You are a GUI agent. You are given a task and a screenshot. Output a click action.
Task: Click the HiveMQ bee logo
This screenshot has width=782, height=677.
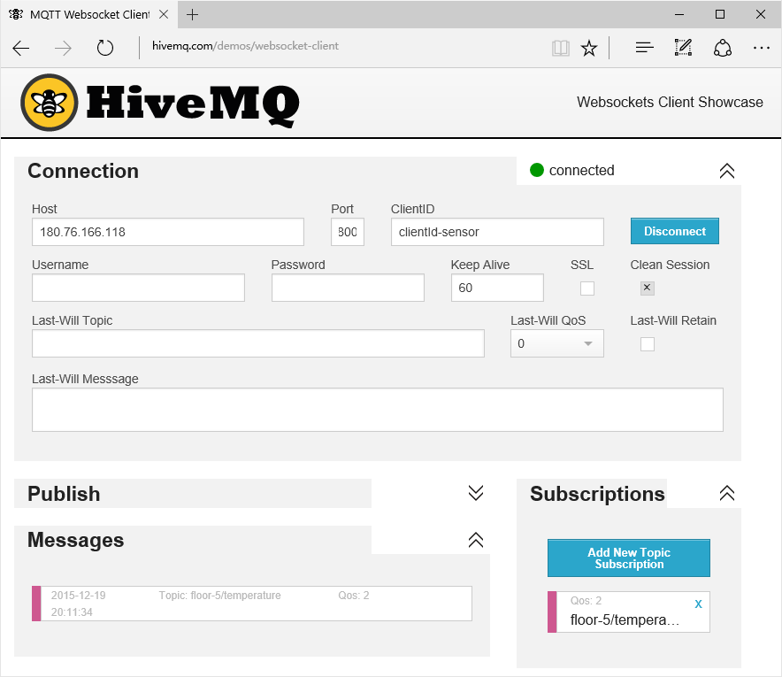[50, 103]
